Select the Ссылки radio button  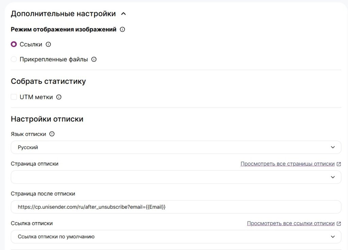[14, 44]
